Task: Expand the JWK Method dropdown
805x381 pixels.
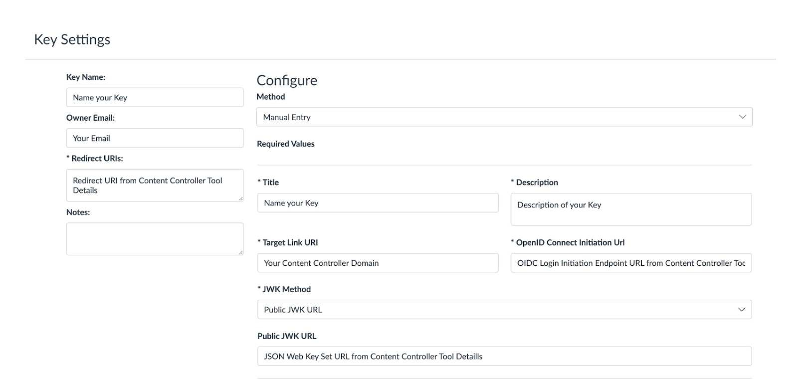Action: [x=504, y=310]
